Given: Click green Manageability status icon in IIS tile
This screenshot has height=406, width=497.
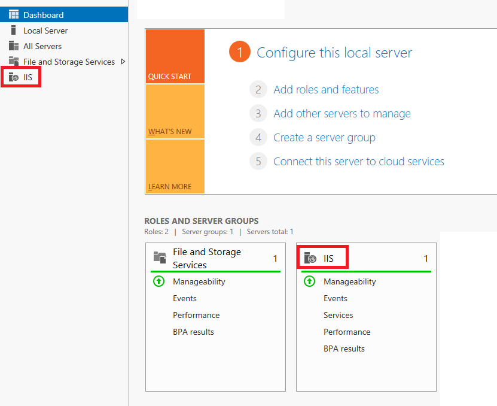Looking at the screenshot, I should tap(310, 281).
